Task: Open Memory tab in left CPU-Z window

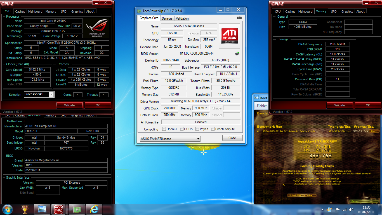Action: coord(51,11)
